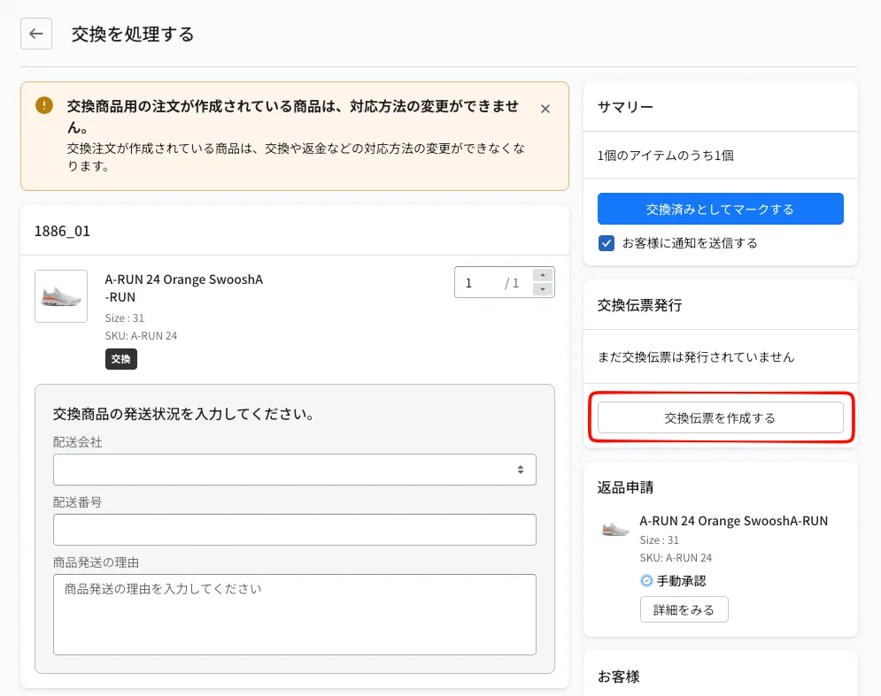Click the サマリー heading
The image size is (881, 696).
(625, 107)
